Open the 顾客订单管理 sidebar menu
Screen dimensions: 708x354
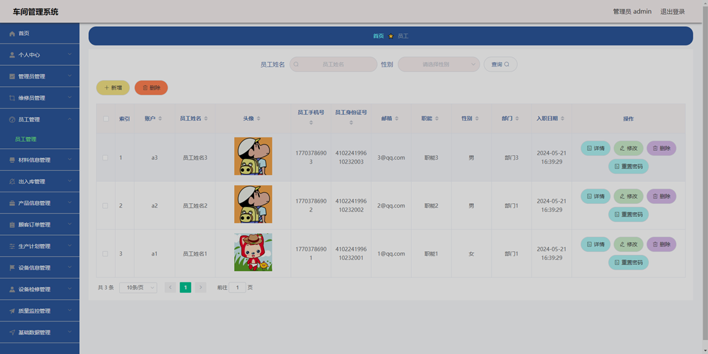(x=40, y=224)
